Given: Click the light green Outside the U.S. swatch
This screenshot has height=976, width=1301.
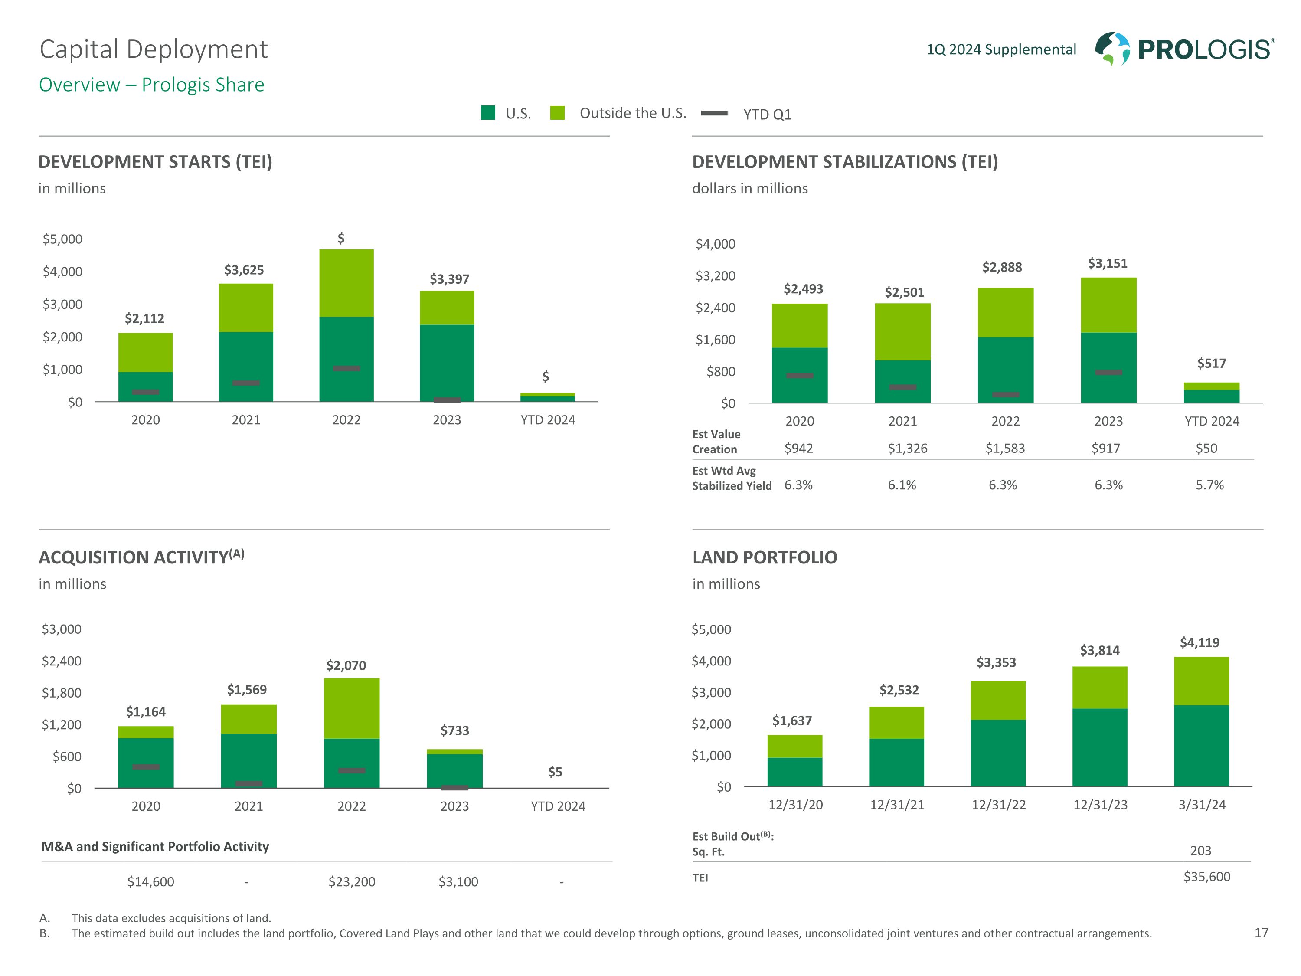Looking at the screenshot, I should click(557, 113).
